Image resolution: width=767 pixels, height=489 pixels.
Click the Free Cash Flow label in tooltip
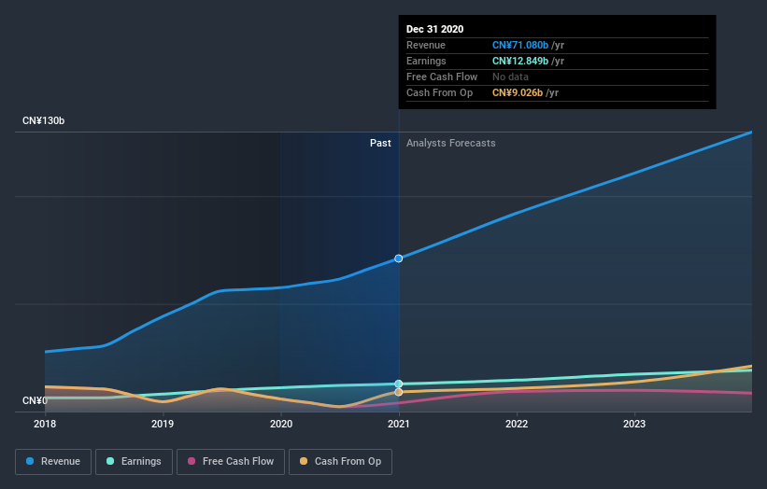(442, 77)
